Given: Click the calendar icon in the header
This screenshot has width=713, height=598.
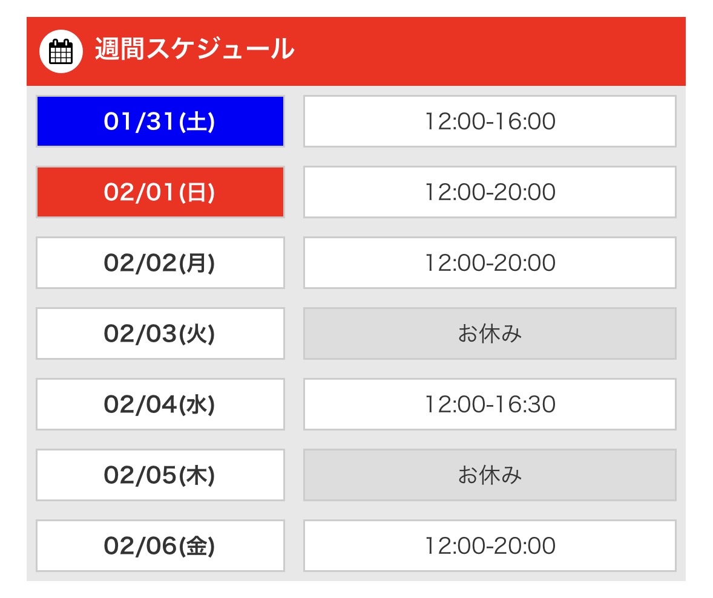Looking at the screenshot, I should coord(61,51).
